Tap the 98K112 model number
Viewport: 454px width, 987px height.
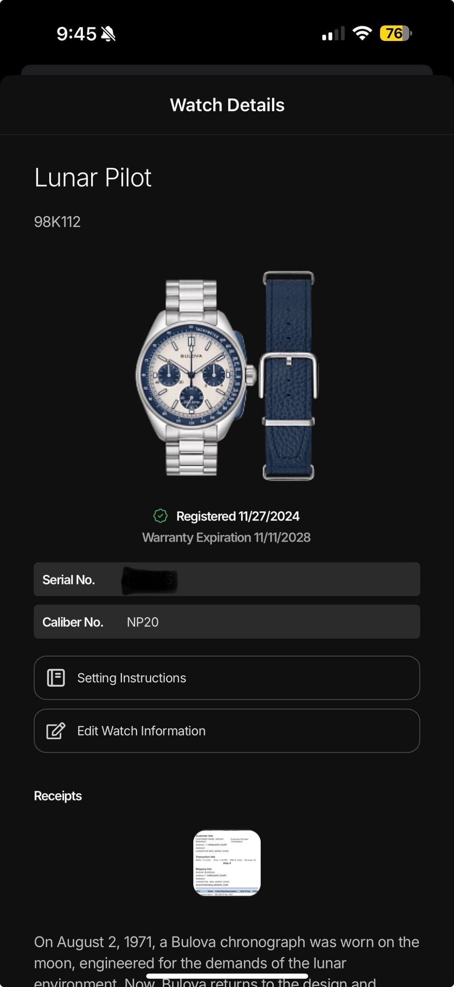pos(57,222)
